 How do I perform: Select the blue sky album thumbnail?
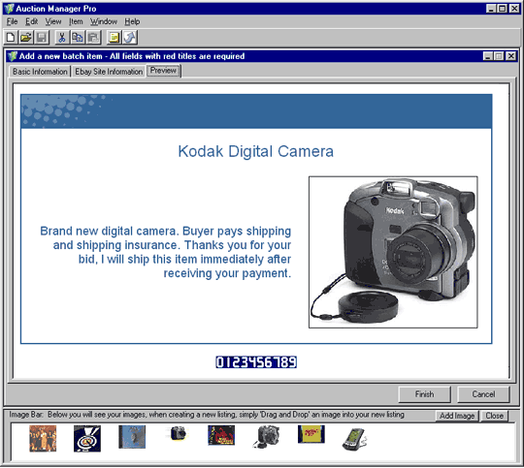[x=132, y=437]
